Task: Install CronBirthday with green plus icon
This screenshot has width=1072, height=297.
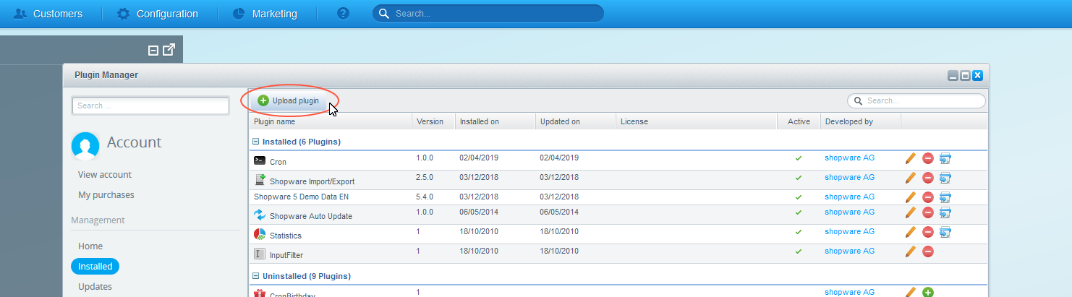Action: point(928,293)
